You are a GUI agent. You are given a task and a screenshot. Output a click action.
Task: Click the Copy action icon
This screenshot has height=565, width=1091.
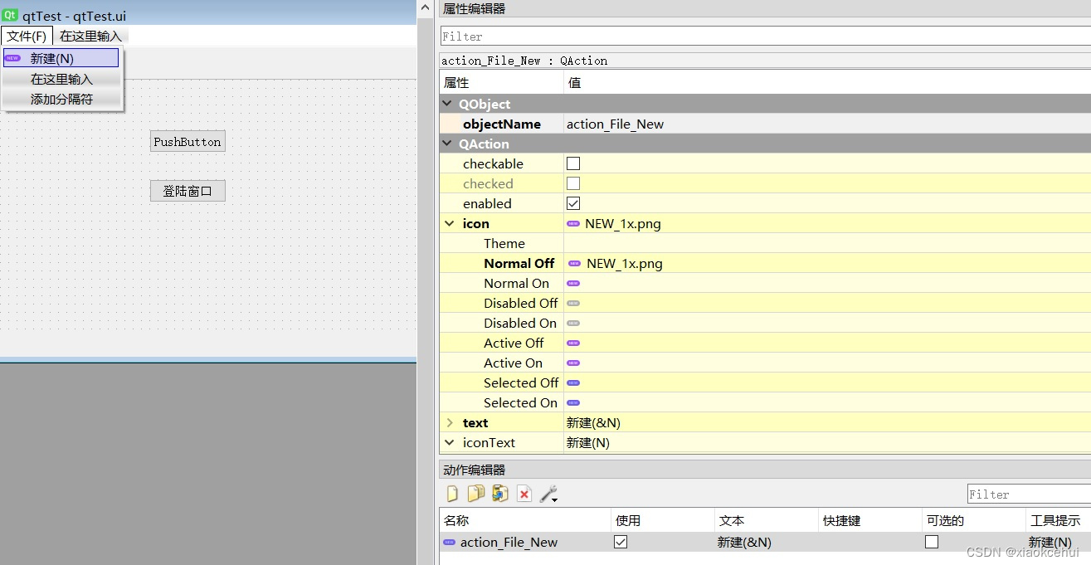475,494
